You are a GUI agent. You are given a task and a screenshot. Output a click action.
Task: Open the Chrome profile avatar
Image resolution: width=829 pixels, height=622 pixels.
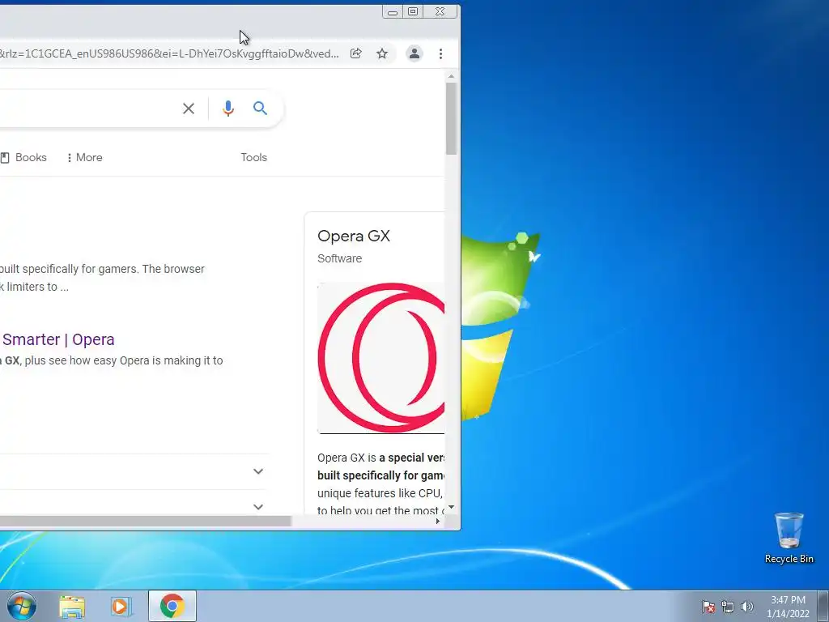tap(414, 53)
